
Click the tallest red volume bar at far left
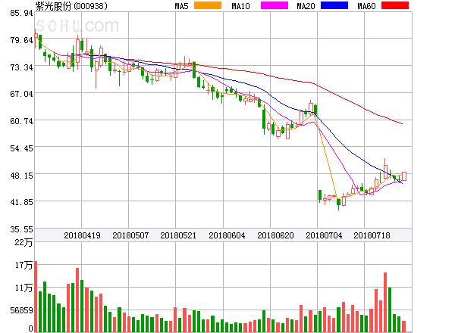coord(36,297)
